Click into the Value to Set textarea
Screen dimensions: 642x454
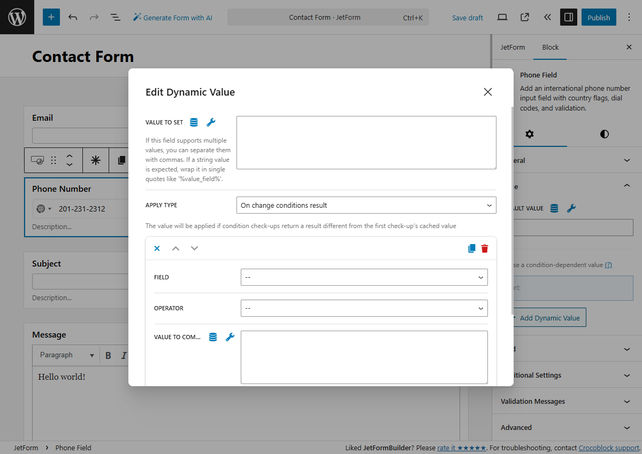pyautogui.click(x=366, y=143)
